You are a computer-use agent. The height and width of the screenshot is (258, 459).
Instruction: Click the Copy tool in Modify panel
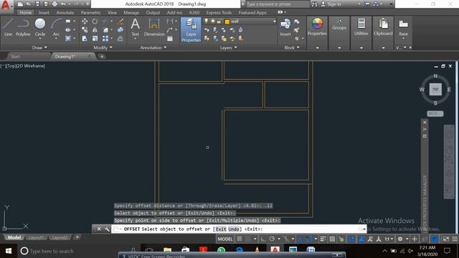coord(85,30)
